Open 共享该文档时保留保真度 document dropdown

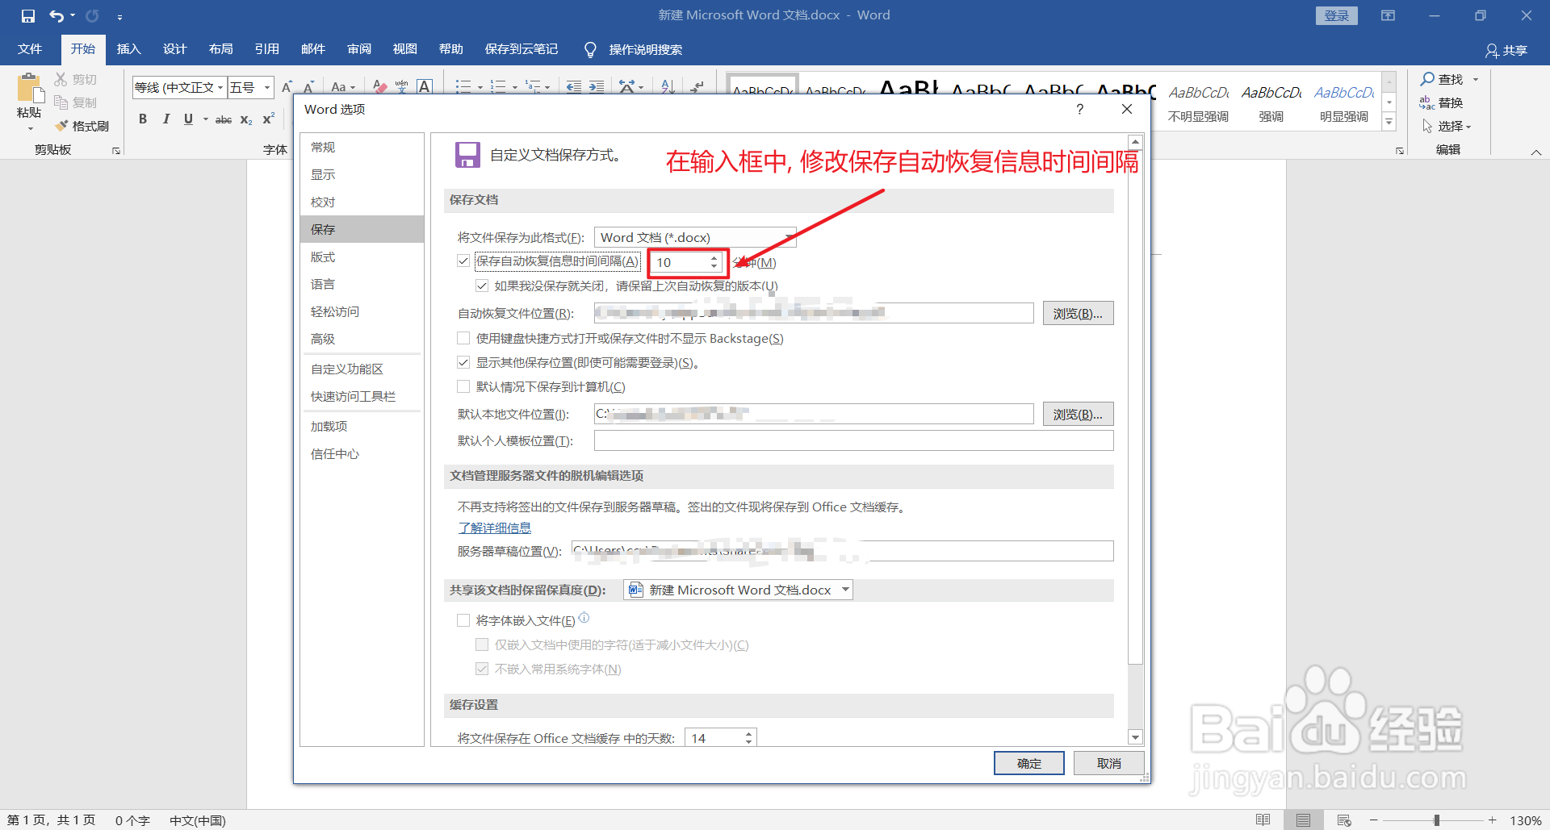(x=738, y=590)
